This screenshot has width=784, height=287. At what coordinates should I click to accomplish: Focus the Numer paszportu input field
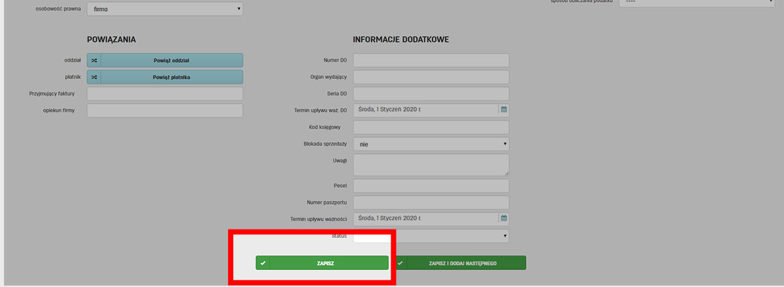431,202
